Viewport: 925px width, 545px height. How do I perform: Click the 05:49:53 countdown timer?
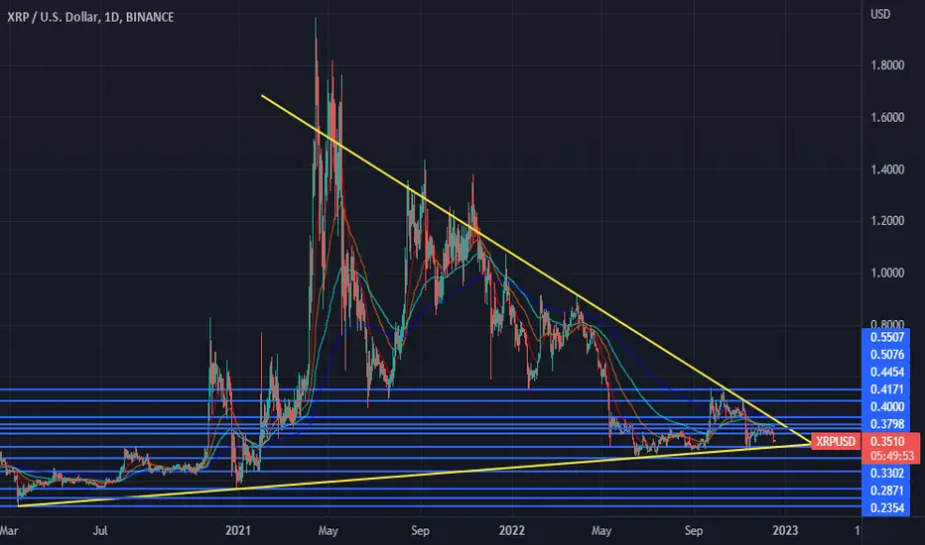(891, 456)
